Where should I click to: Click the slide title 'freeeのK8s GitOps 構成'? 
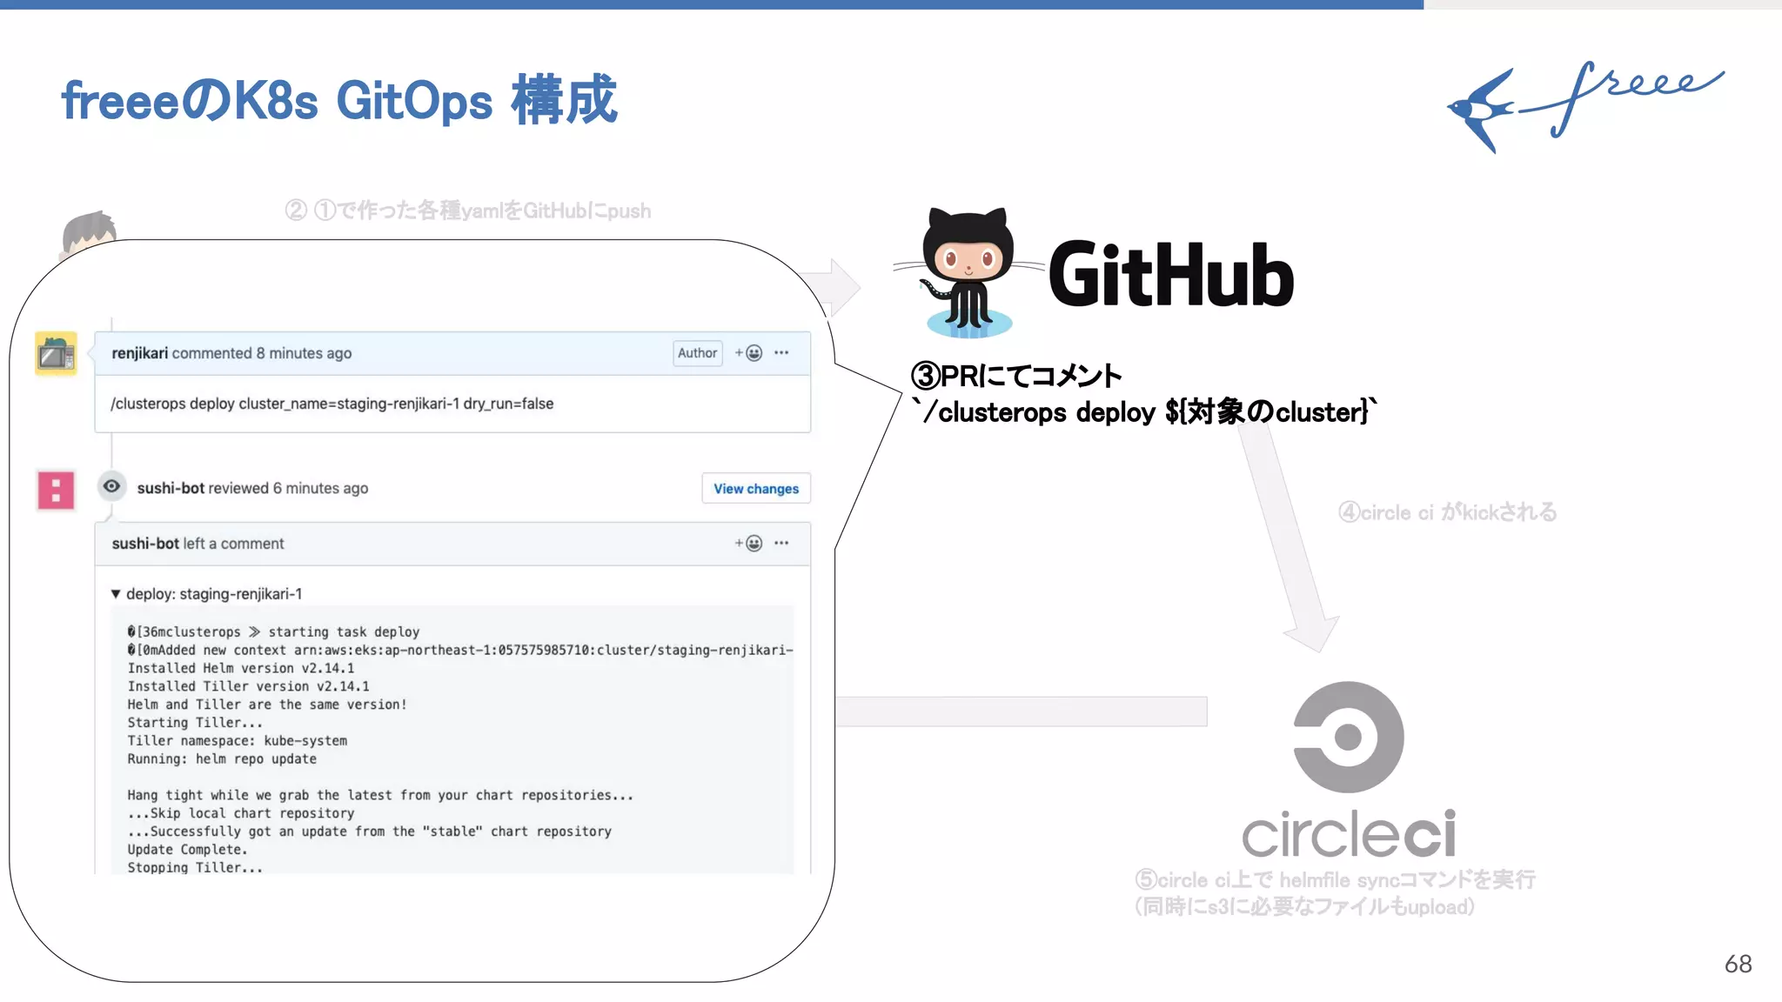(339, 100)
